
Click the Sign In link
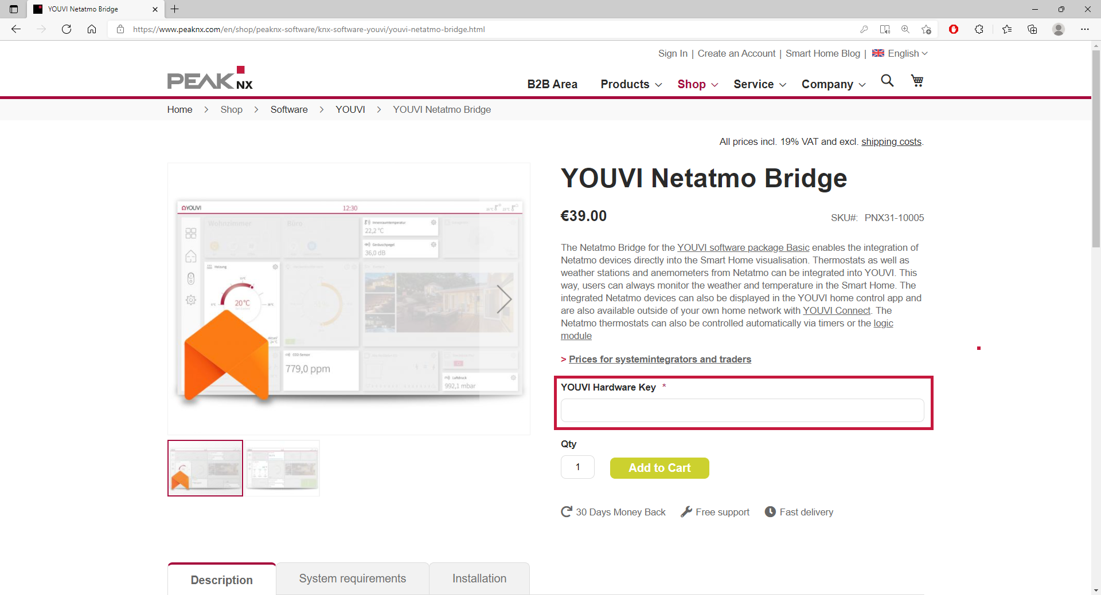[x=673, y=53]
